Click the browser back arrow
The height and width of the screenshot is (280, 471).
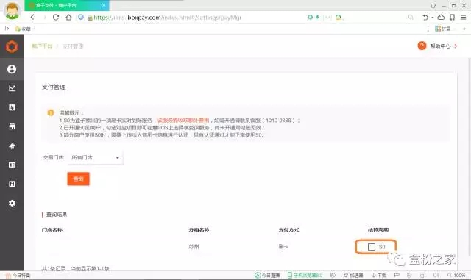pyautogui.click(x=32, y=18)
